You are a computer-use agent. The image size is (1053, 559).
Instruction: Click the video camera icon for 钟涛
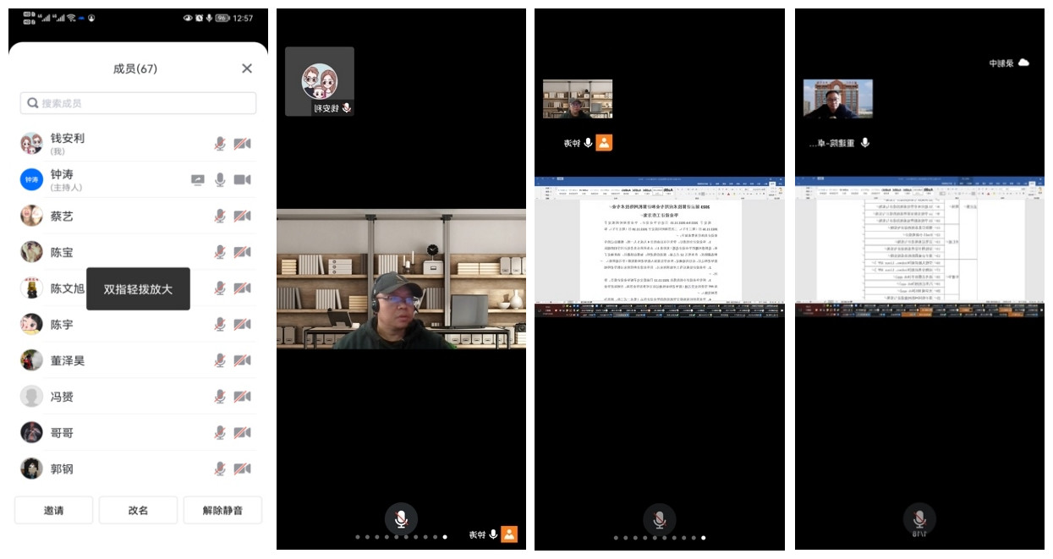242,180
